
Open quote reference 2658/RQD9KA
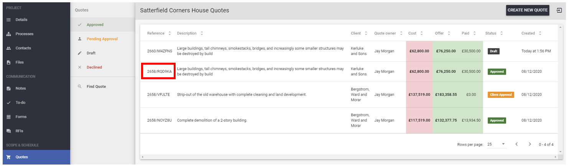pyautogui.click(x=159, y=72)
